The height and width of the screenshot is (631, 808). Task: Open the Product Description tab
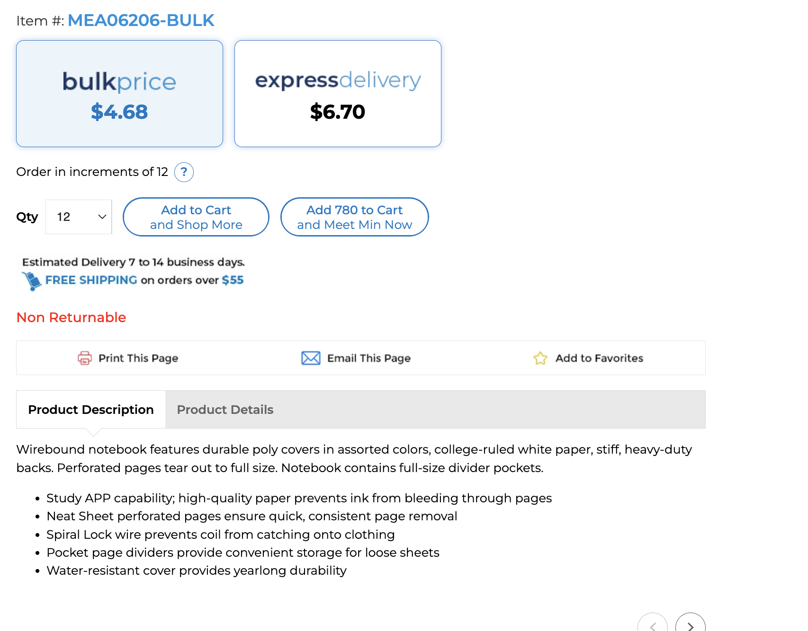[x=91, y=410]
